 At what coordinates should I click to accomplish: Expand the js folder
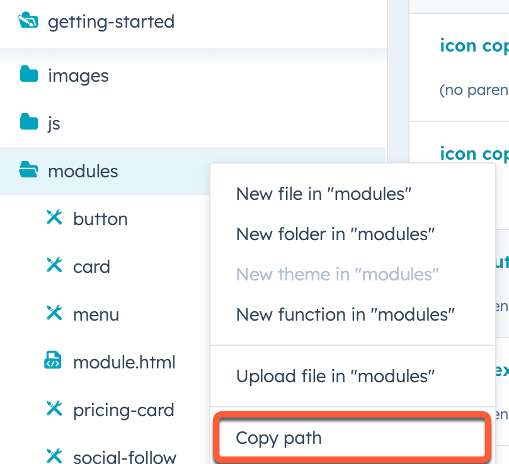[x=54, y=123]
